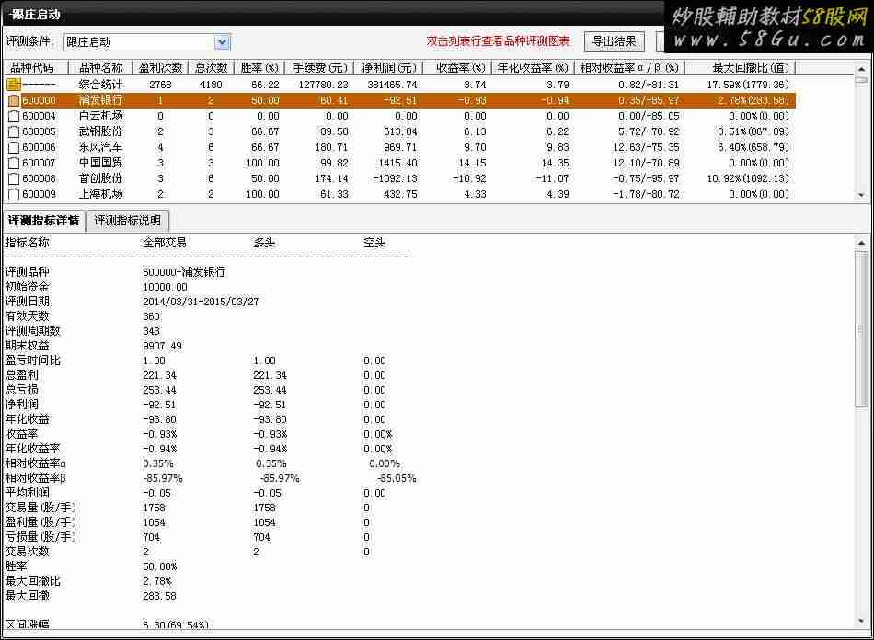This screenshot has height=640, width=874.
Task: Select the 浦发银行 row name
Action: 100,100
